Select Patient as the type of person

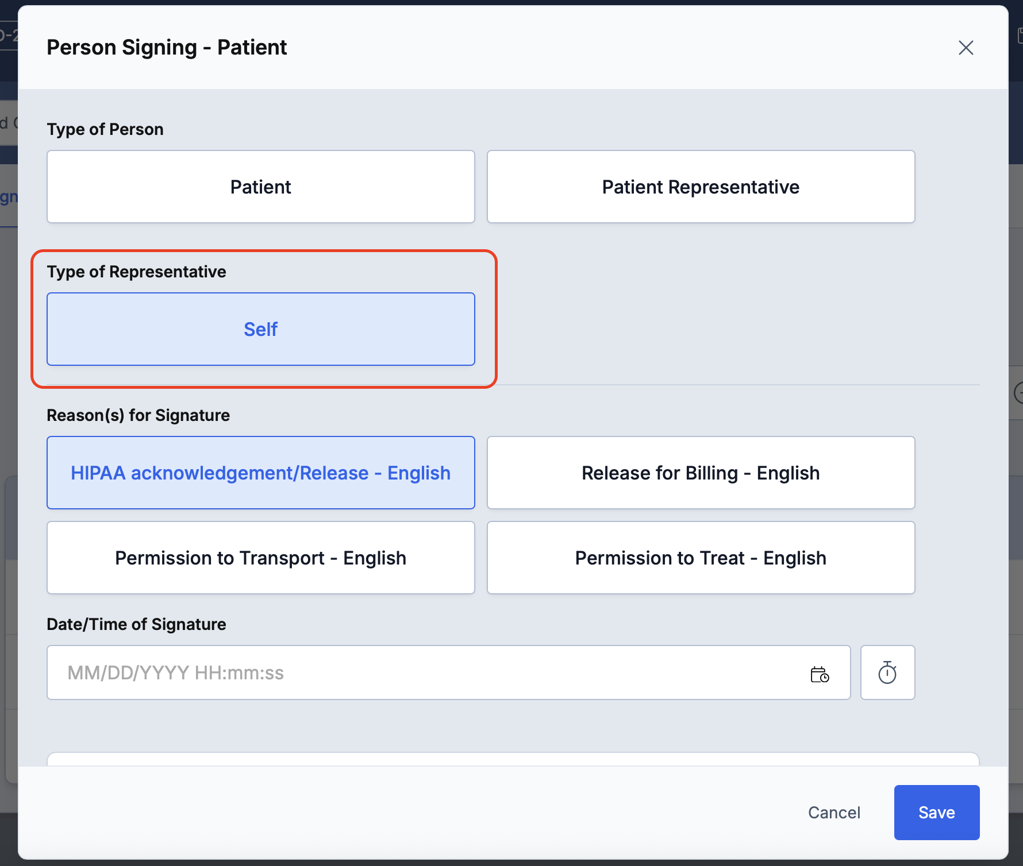point(261,187)
